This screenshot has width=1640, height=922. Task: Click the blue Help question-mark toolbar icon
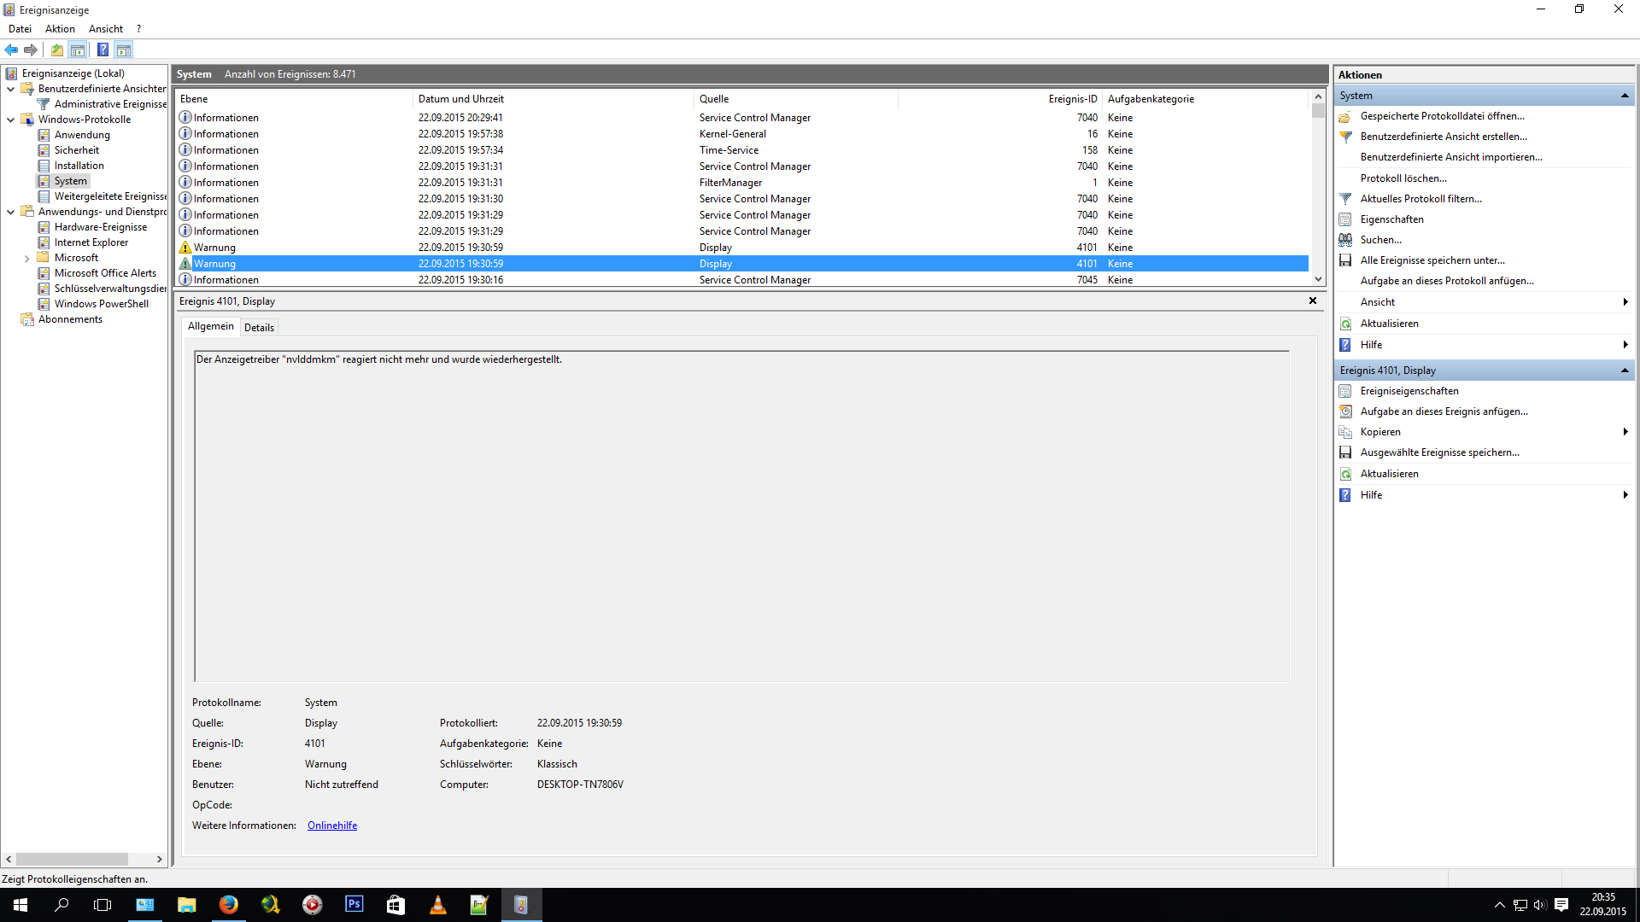click(102, 50)
